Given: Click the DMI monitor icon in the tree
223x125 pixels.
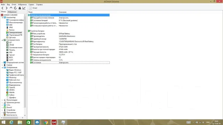Looking at the screenshot, I should [7, 25].
